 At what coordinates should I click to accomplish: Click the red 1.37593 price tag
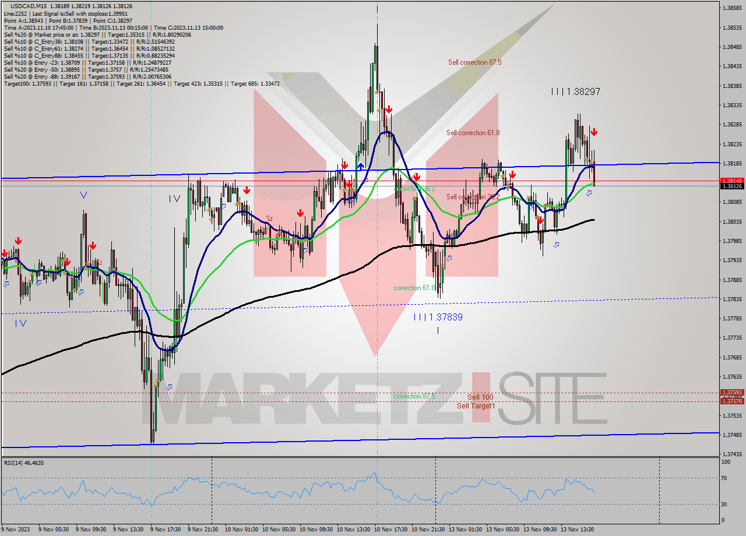click(x=731, y=393)
